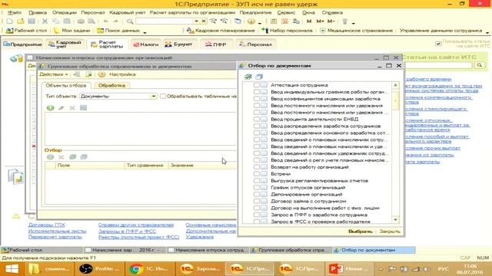Click the Copy toolbar icon

(56, 21)
